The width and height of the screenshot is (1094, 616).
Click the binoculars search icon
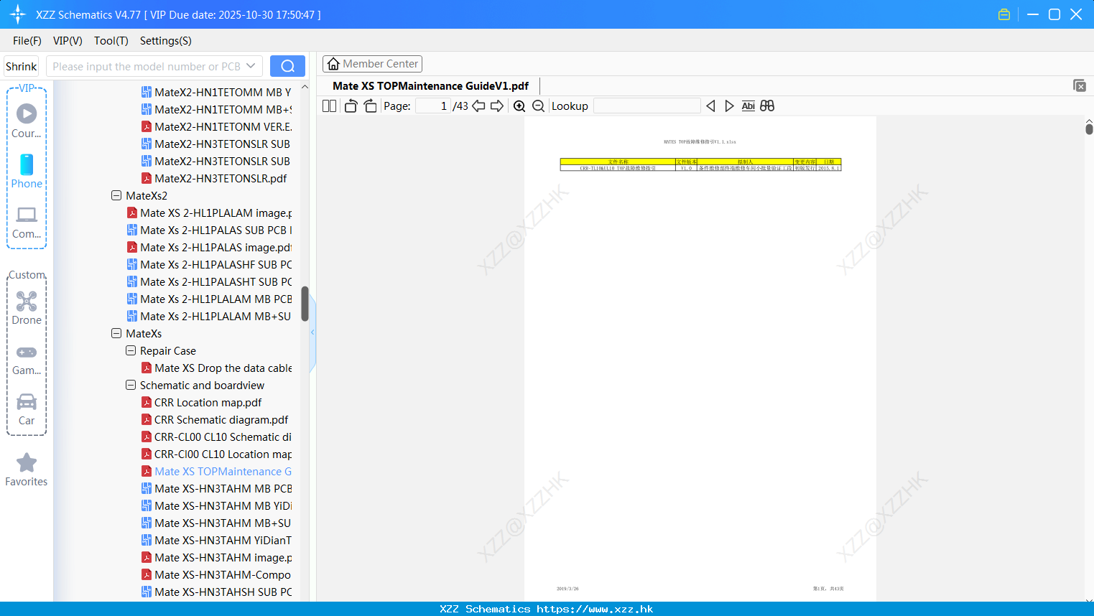pyautogui.click(x=767, y=106)
